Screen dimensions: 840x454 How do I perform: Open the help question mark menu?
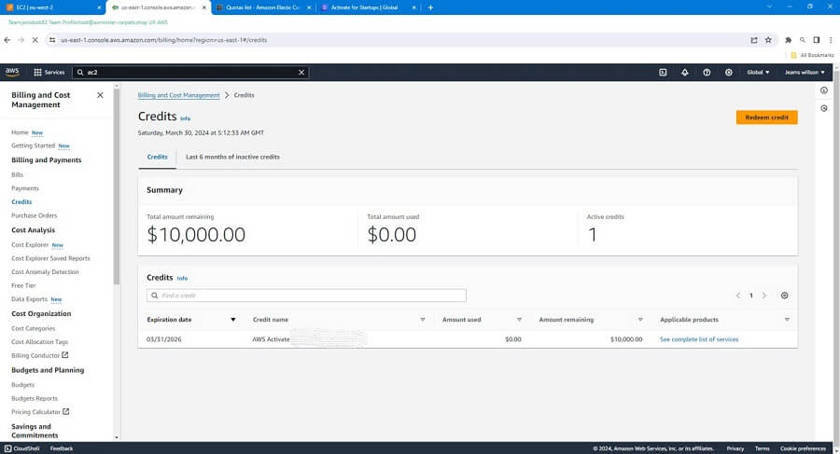[x=707, y=73]
